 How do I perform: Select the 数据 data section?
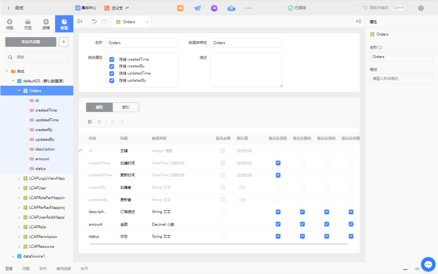(64, 24)
